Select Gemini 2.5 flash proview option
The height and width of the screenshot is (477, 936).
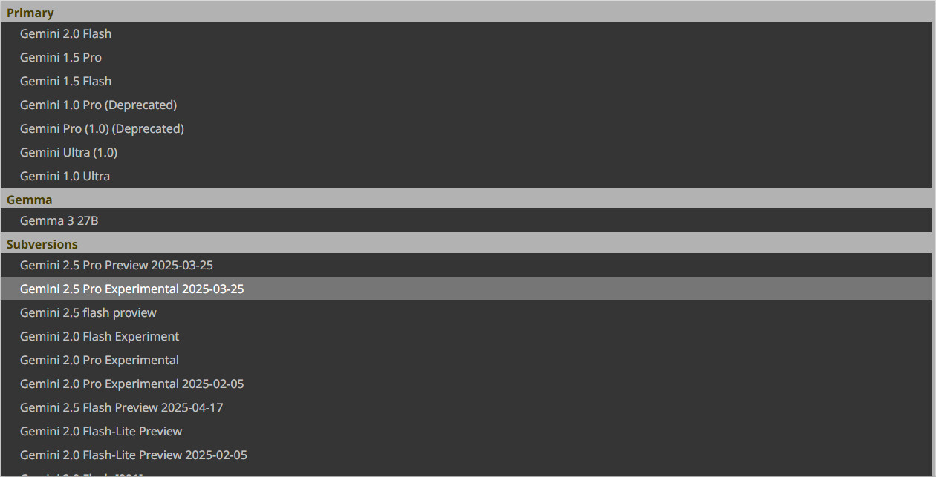pyautogui.click(x=88, y=312)
